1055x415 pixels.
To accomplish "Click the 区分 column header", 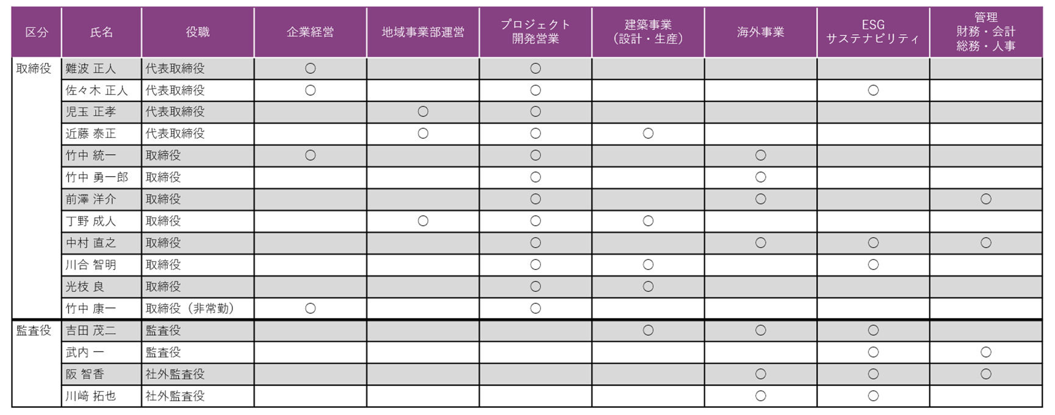I will coord(37,32).
